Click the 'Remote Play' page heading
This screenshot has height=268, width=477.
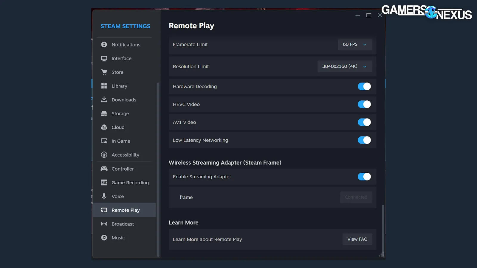[191, 26]
